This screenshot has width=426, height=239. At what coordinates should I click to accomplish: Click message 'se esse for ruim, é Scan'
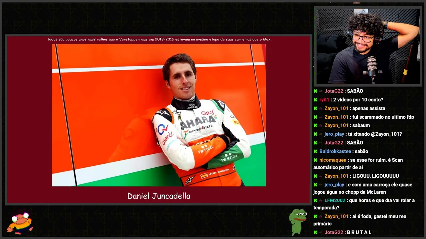pos(376,160)
